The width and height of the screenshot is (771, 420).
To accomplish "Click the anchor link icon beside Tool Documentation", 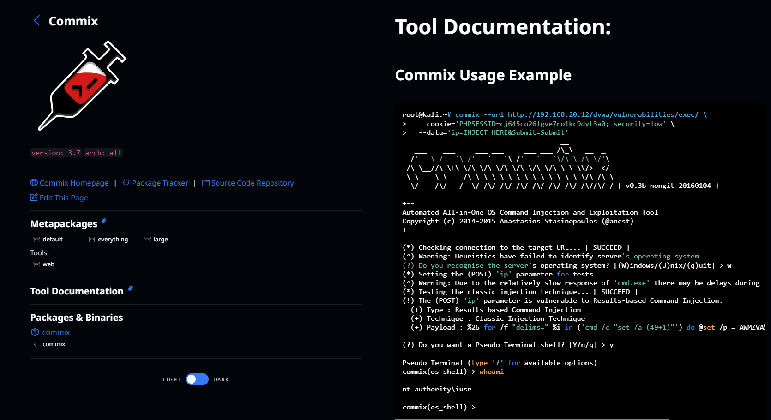I will pos(130,288).
